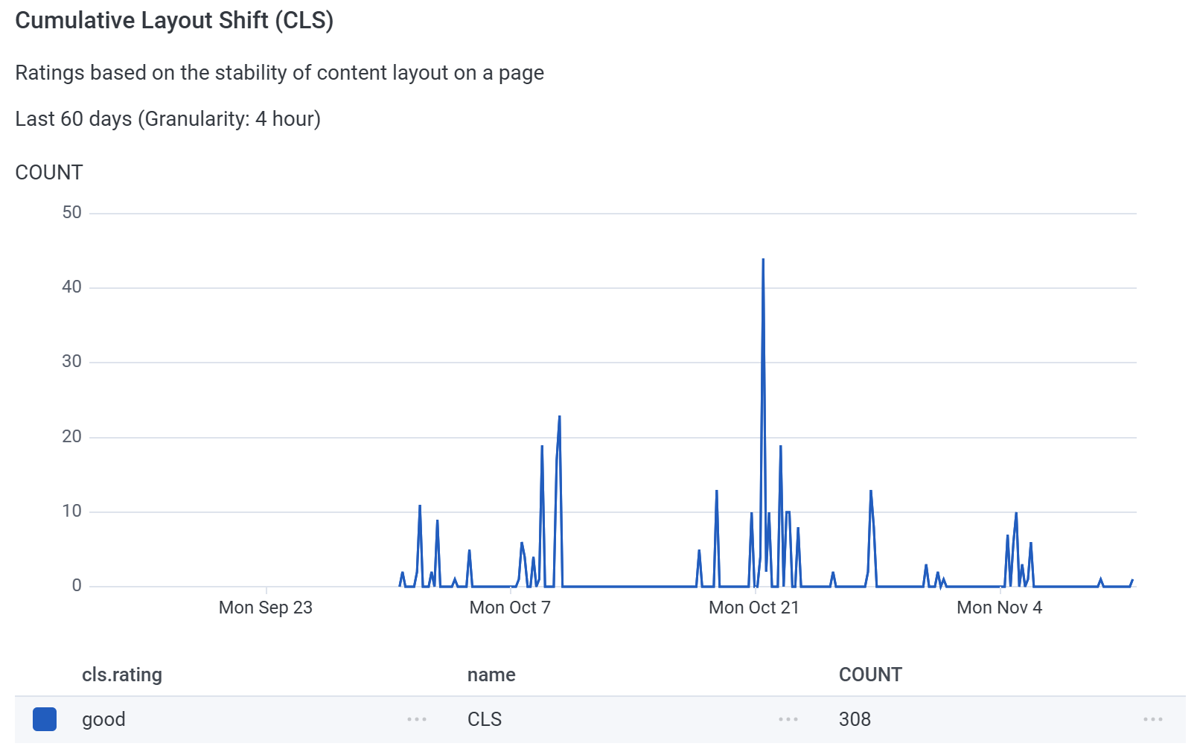This screenshot has height=749, width=1197.
Task: Sort by the COUNT column header
Action: [870, 675]
